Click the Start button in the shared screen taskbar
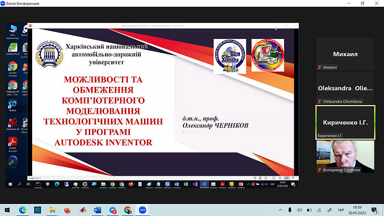The image size is (384, 216). 10,184
